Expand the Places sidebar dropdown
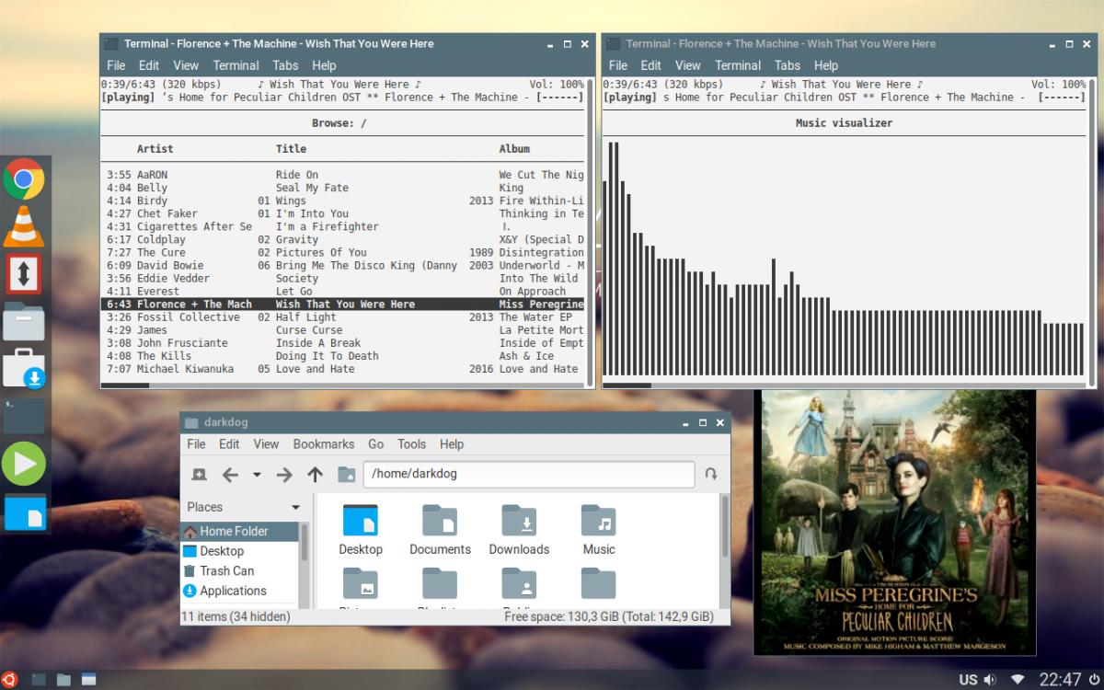 (x=295, y=507)
